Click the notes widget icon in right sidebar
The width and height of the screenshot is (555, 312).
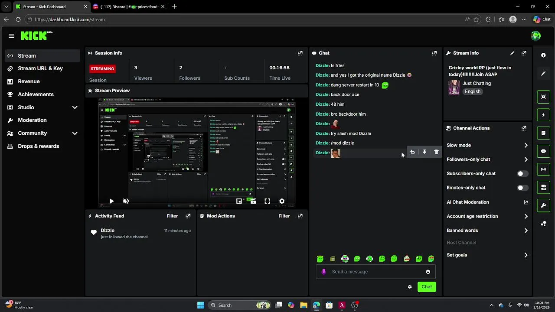[x=543, y=133]
